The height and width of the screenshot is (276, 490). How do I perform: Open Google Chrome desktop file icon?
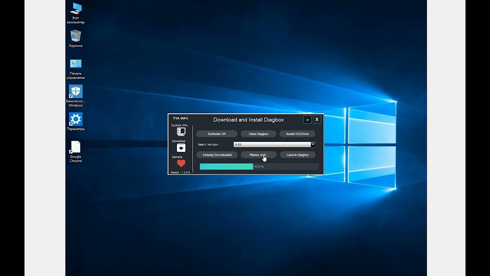coord(76,152)
